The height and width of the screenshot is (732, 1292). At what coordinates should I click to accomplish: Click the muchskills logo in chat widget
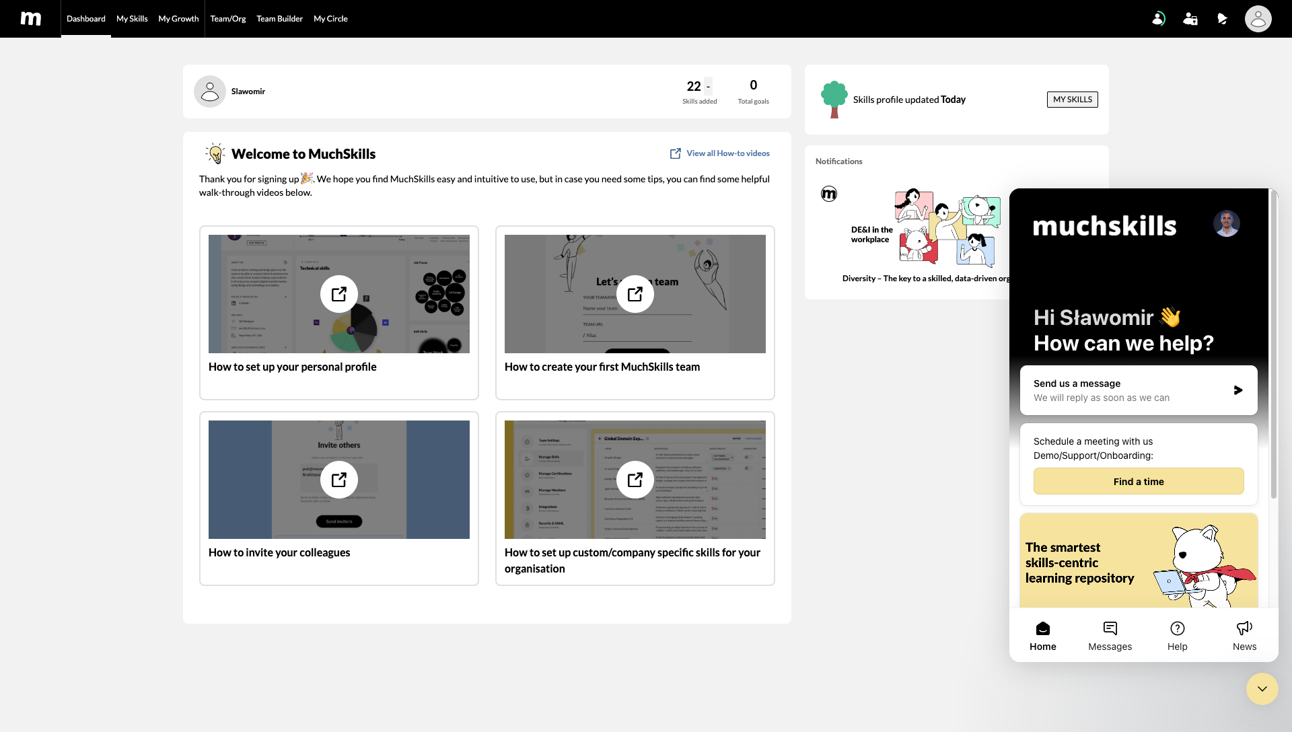pos(1104,226)
